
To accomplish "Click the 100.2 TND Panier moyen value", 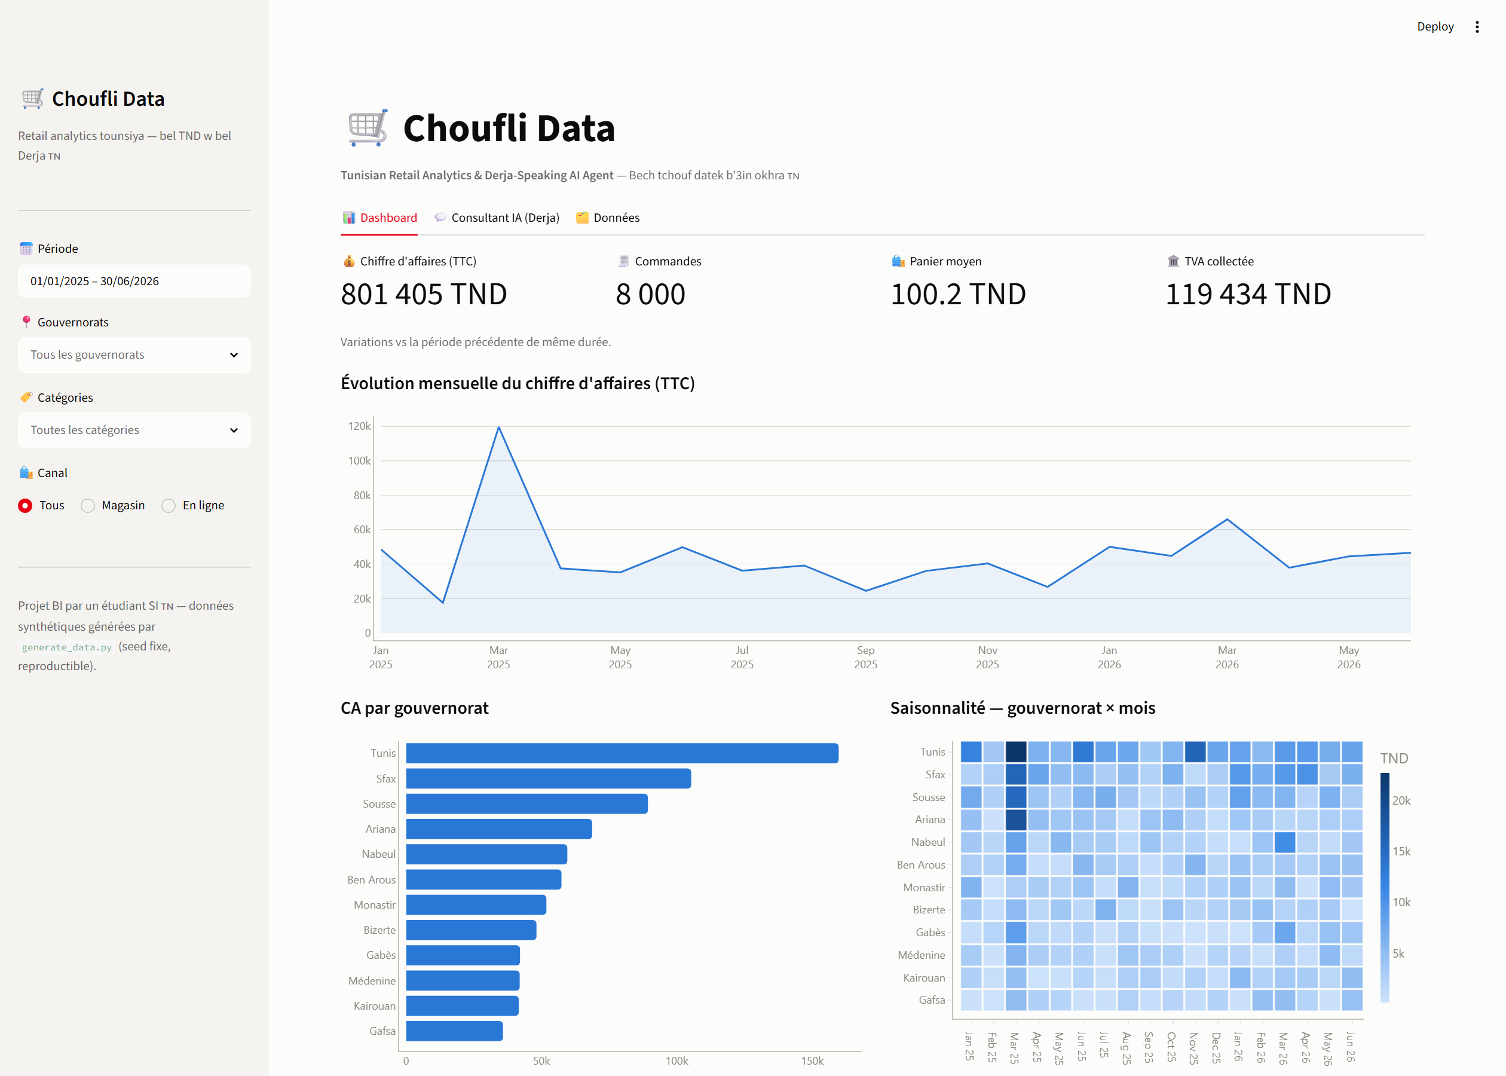I will [x=959, y=294].
